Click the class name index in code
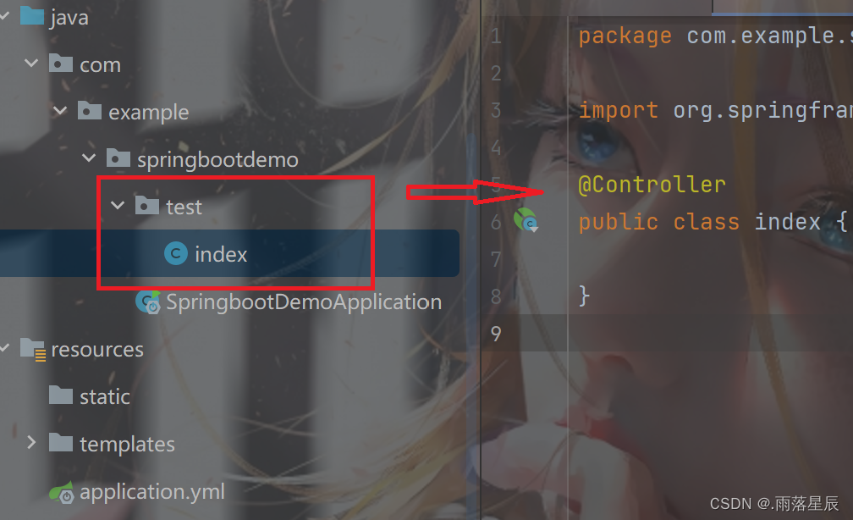 coord(787,222)
